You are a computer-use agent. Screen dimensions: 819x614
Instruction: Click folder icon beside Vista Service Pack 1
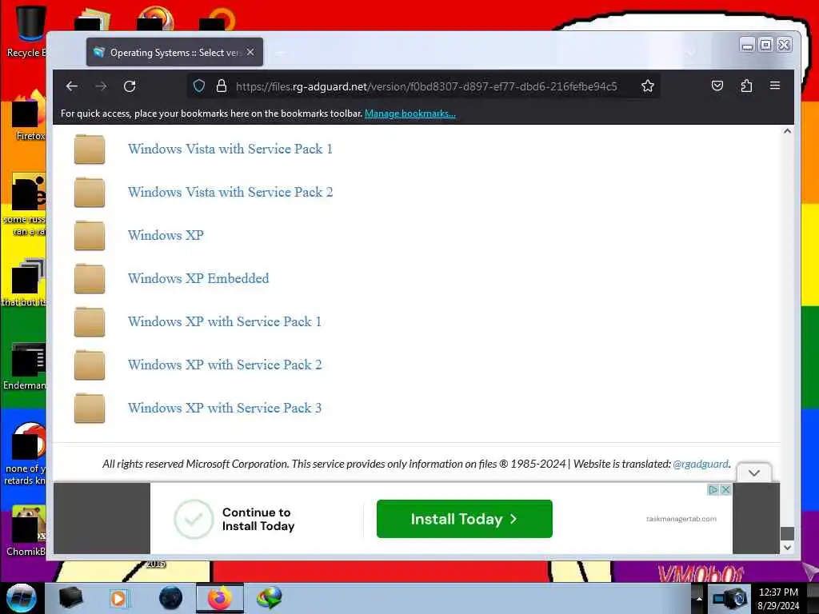[90, 150]
